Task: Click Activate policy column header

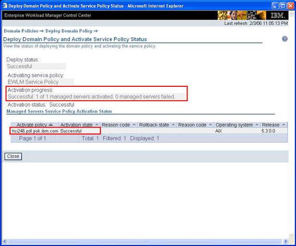Action: pyautogui.click(x=32, y=125)
